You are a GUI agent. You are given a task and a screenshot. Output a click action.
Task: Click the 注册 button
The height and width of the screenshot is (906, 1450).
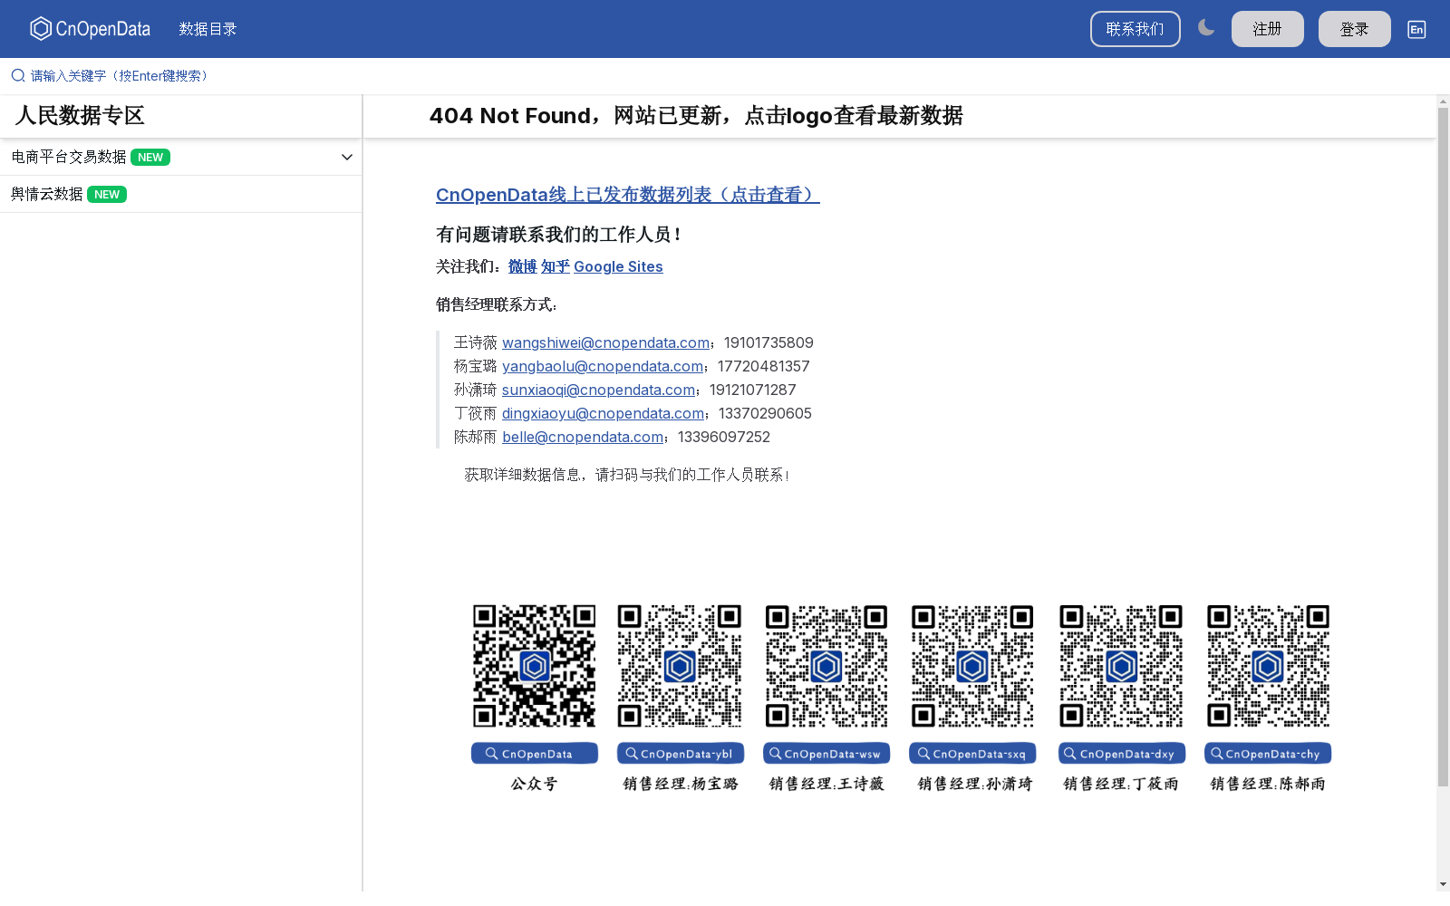coord(1267,29)
